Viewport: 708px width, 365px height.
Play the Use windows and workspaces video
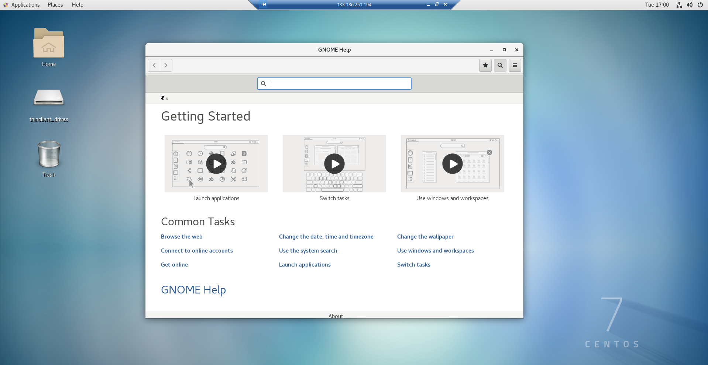point(453,164)
